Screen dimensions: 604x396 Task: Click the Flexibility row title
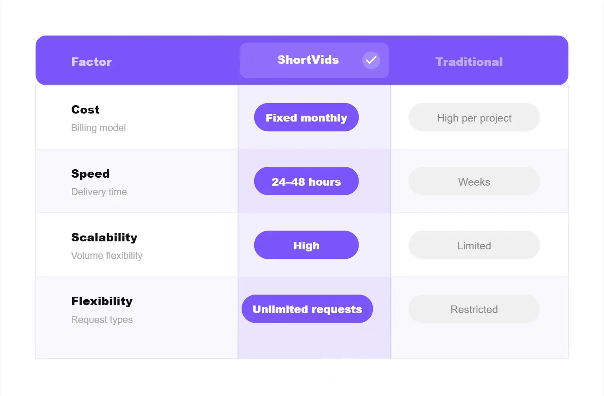tap(102, 301)
